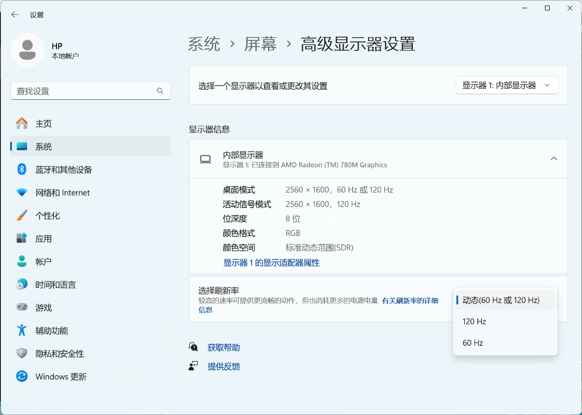The image size is (582, 415).
Task: Open the 主页 home page icon
Action: pyautogui.click(x=22, y=123)
